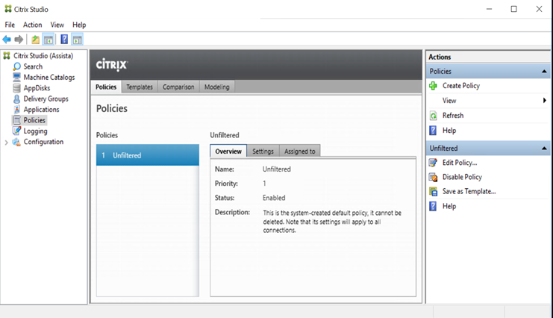Collapse the Unfiltered actions section arrow
This screenshot has height=318, width=553.
click(544, 149)
